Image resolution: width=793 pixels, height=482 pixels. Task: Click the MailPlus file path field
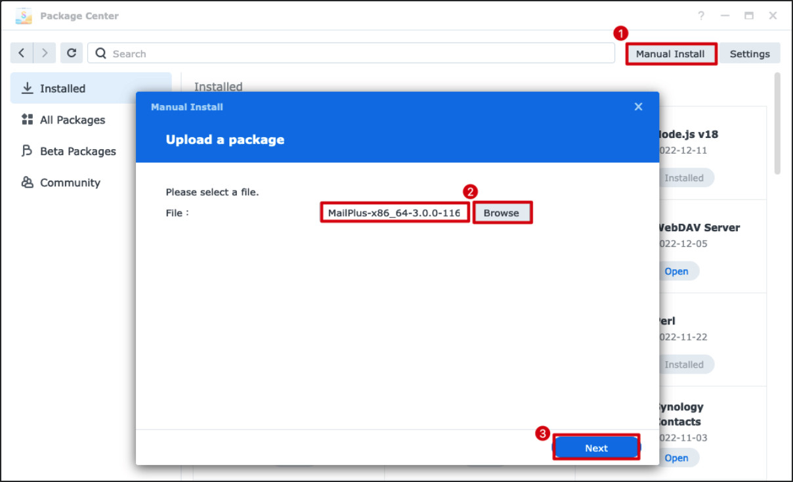coord(395,213)
